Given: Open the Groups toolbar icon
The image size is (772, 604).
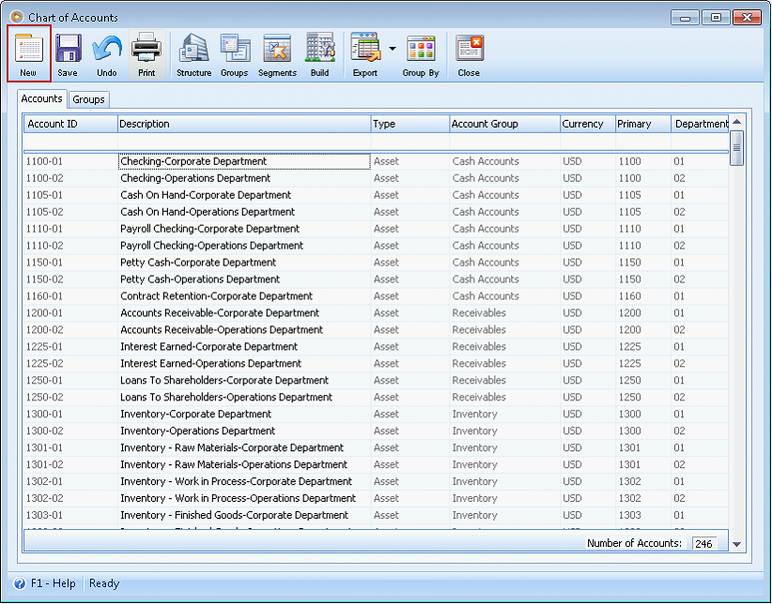Looking at the screenshot, I should [235, 53].
